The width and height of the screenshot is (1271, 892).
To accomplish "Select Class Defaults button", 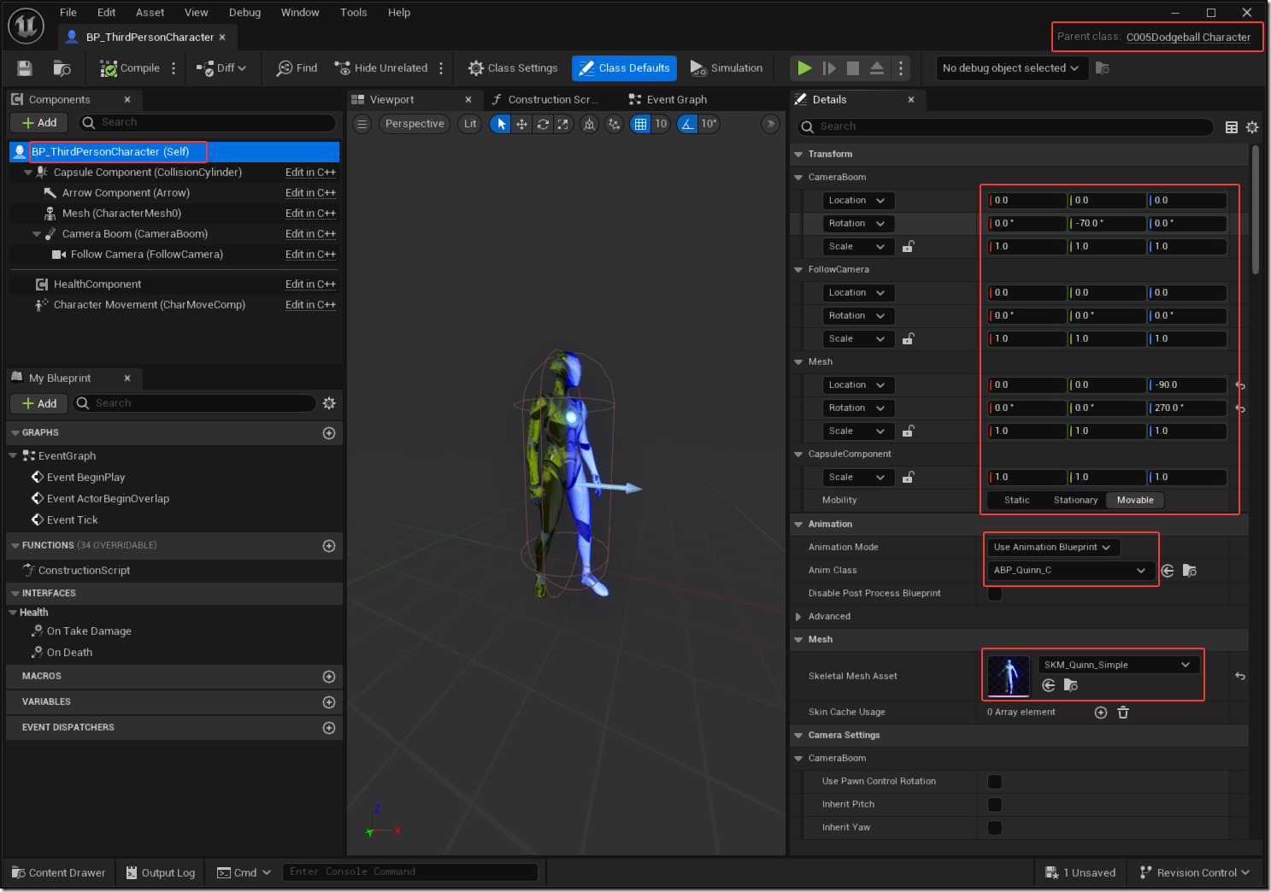I will pyautogui.click(x=624, y=68).
